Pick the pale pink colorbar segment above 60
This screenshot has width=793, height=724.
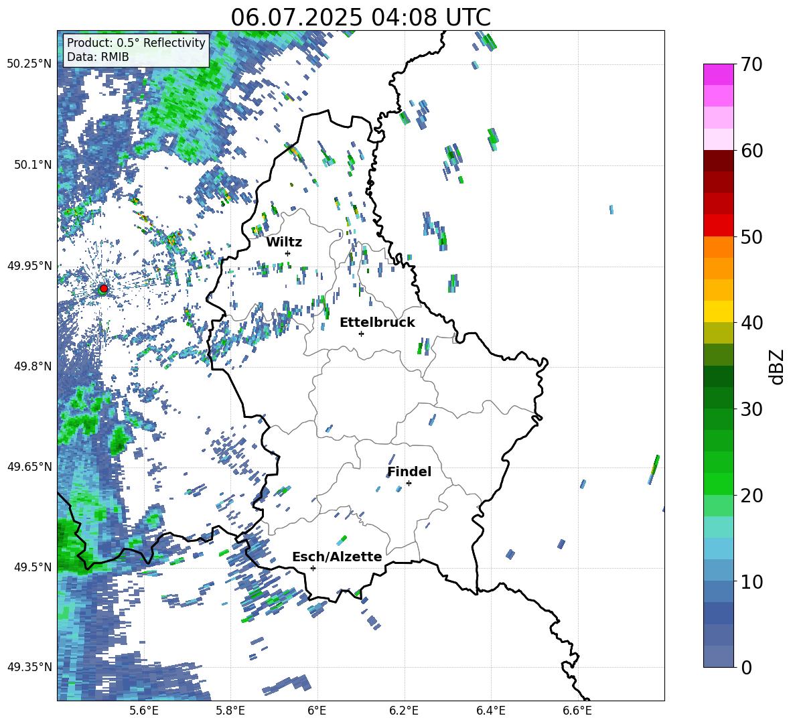(718, 139)
